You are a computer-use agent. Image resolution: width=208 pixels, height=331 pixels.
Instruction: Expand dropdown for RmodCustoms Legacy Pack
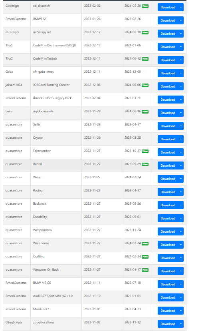[181, 100]
